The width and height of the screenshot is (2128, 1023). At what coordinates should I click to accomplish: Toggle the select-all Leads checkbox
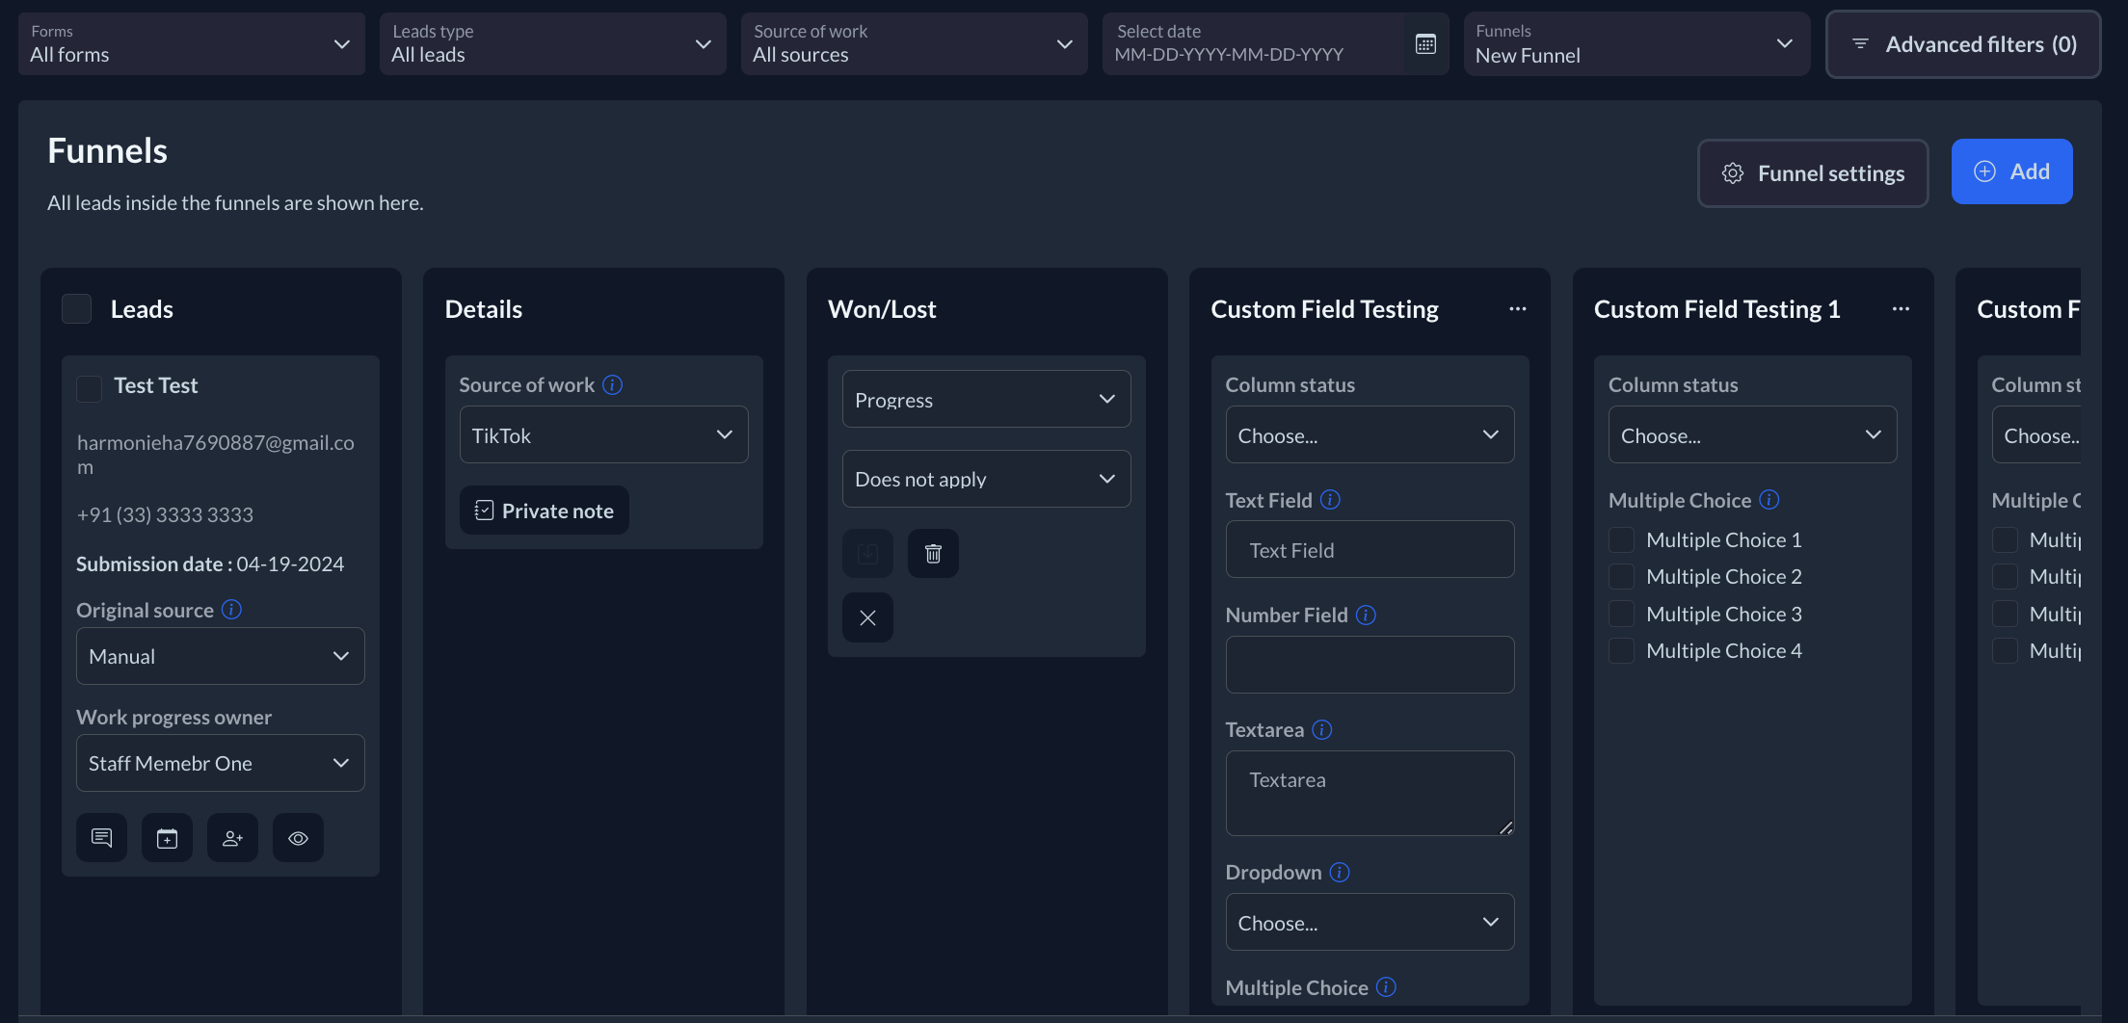click(77, 309)
